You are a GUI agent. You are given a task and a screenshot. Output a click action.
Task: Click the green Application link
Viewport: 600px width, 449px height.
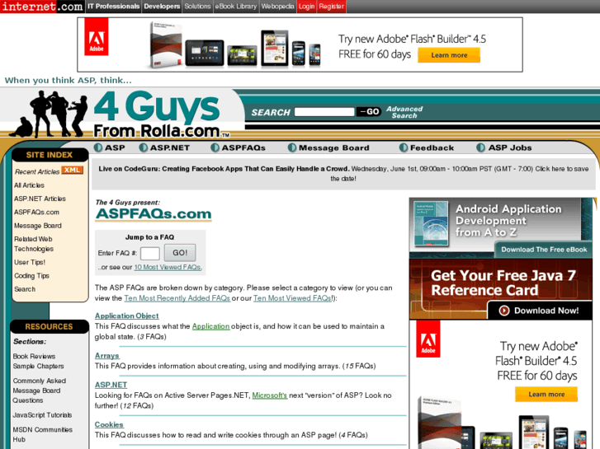[x=210, y=326]
